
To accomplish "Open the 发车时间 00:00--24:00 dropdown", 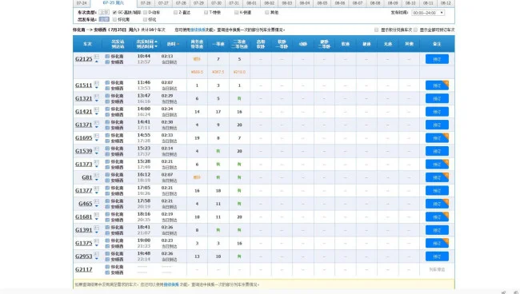I will pyautogui.click(x=428, y=13).
